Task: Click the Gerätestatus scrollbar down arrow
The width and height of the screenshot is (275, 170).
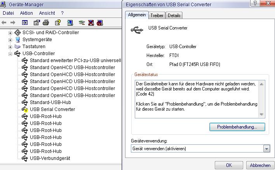Action: (261, 114)
